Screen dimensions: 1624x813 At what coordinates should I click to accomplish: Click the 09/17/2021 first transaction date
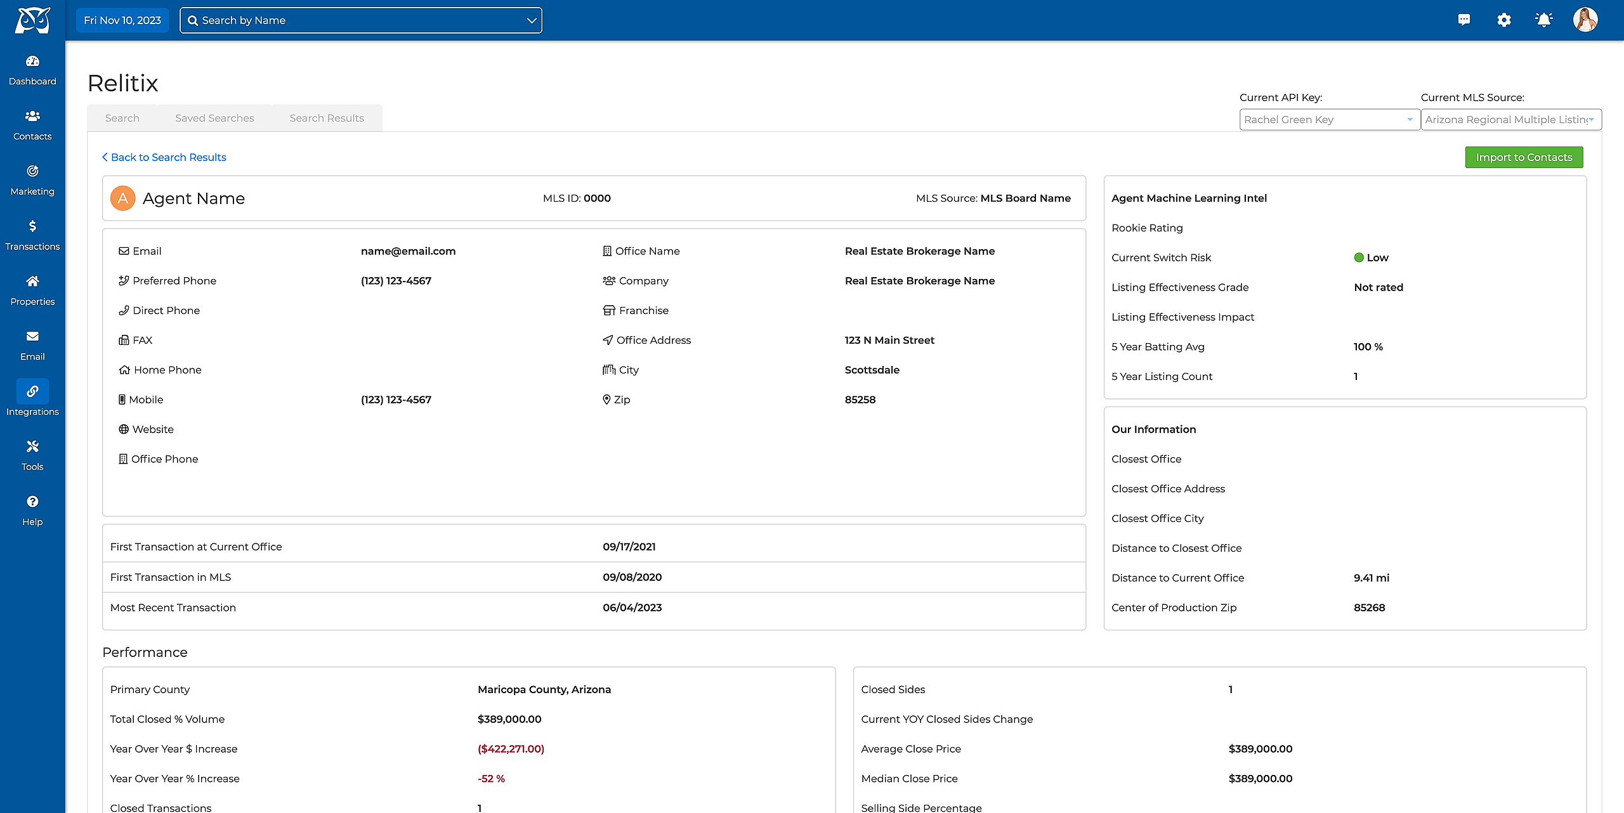(629, 547)
